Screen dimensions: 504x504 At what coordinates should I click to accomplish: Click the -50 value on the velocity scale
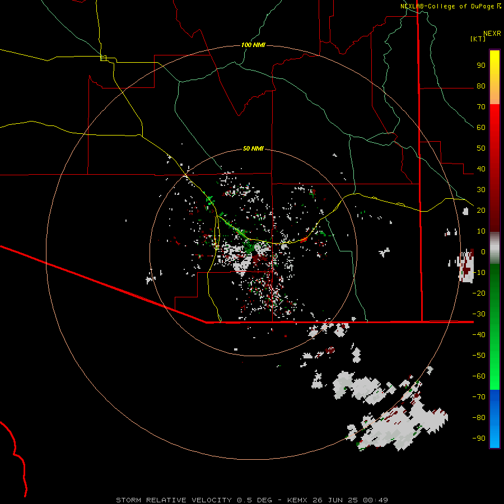(479, 356)
